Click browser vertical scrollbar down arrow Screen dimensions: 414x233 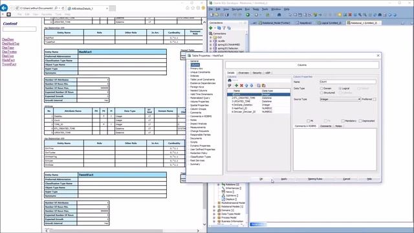[204, 225]
